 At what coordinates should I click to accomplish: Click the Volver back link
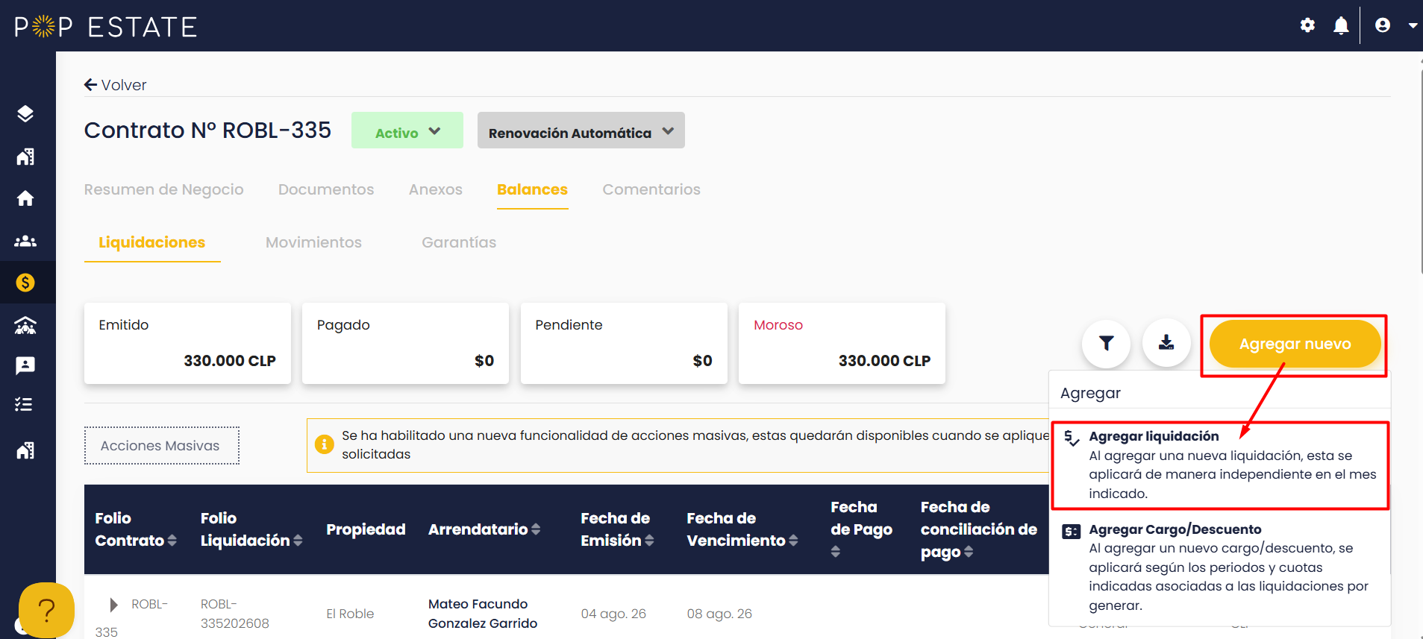(x=116, y=85)
